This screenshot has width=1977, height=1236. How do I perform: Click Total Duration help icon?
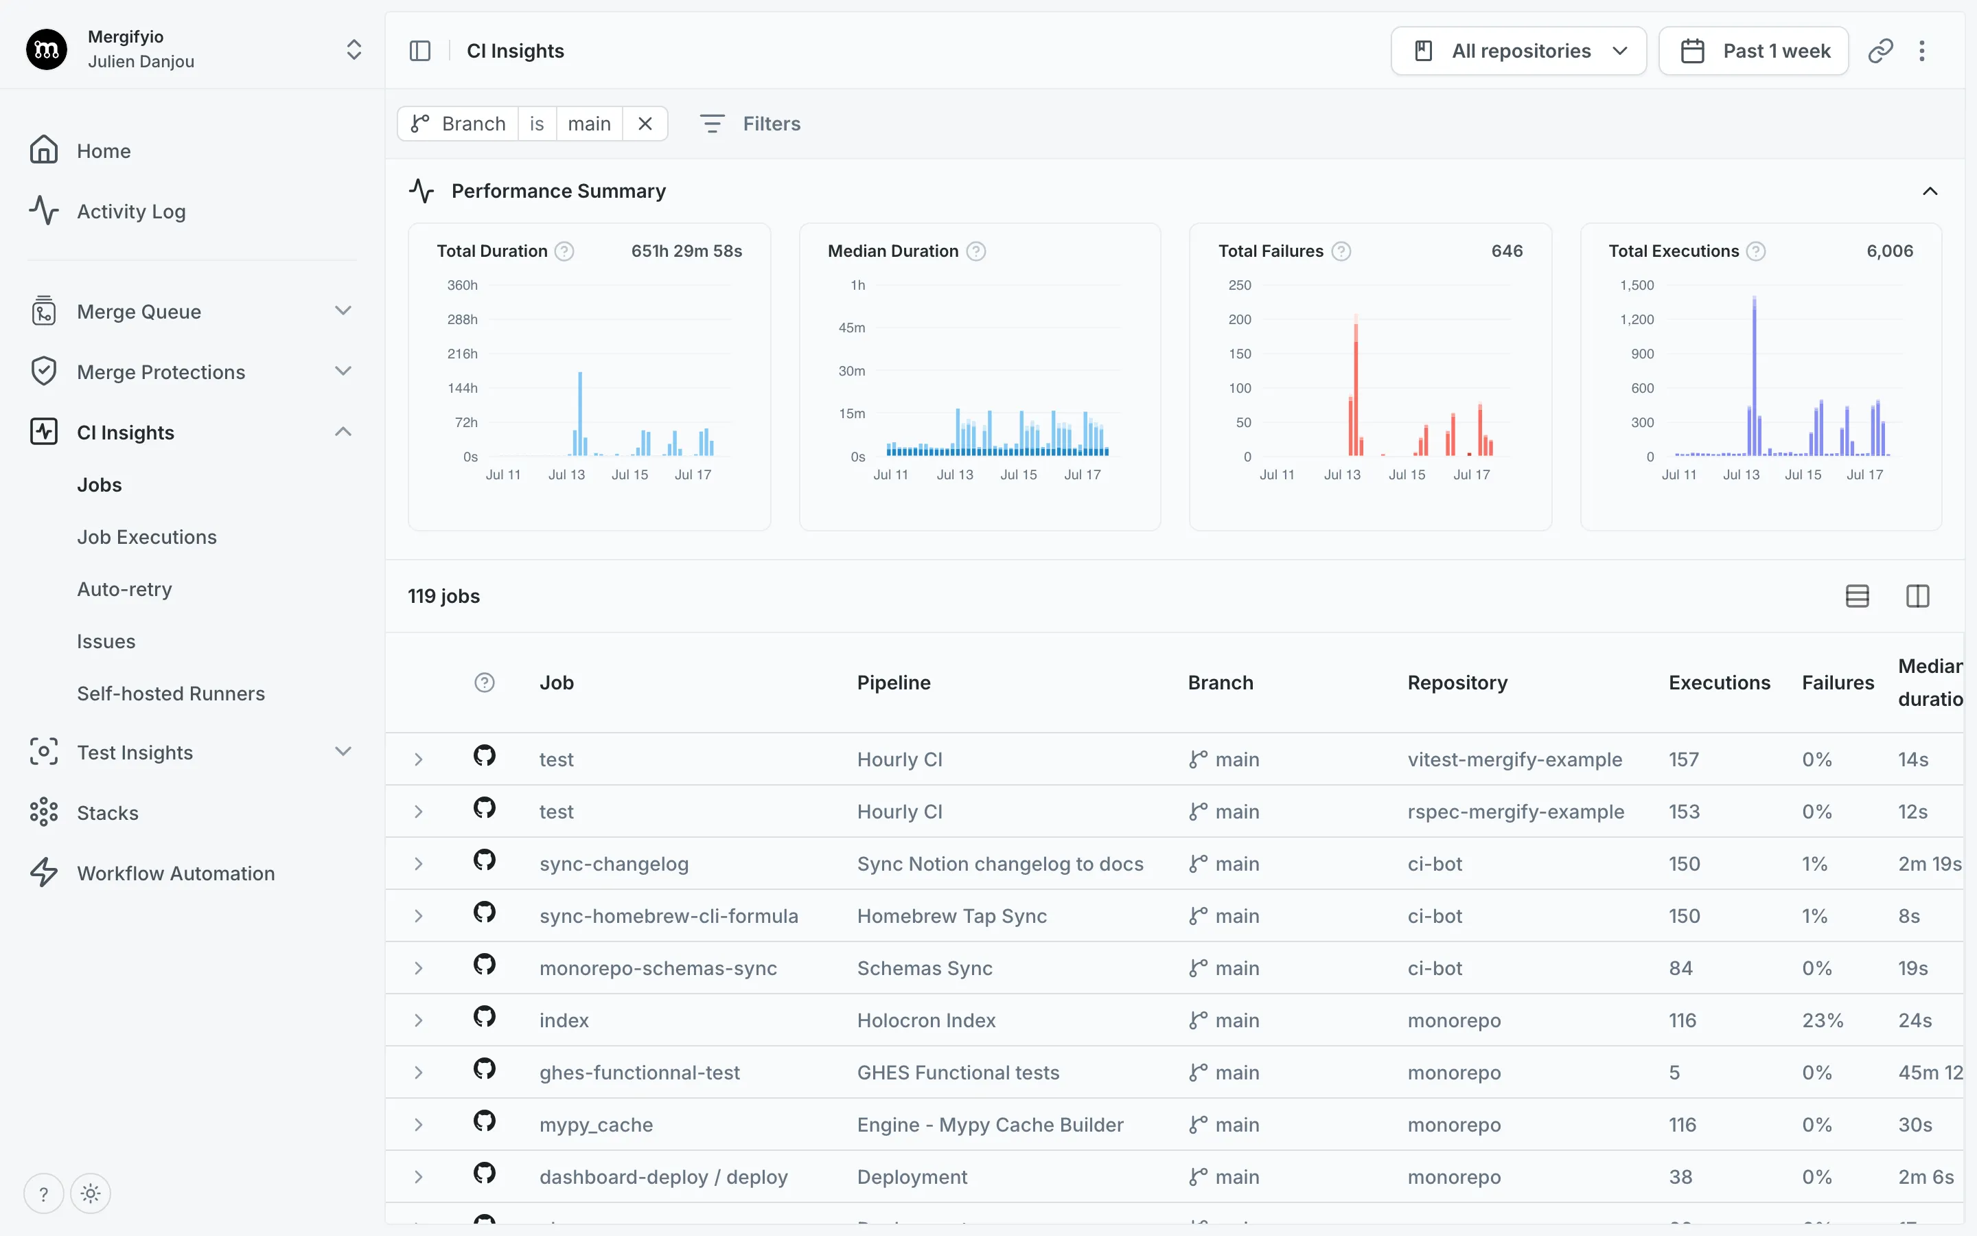564,251
